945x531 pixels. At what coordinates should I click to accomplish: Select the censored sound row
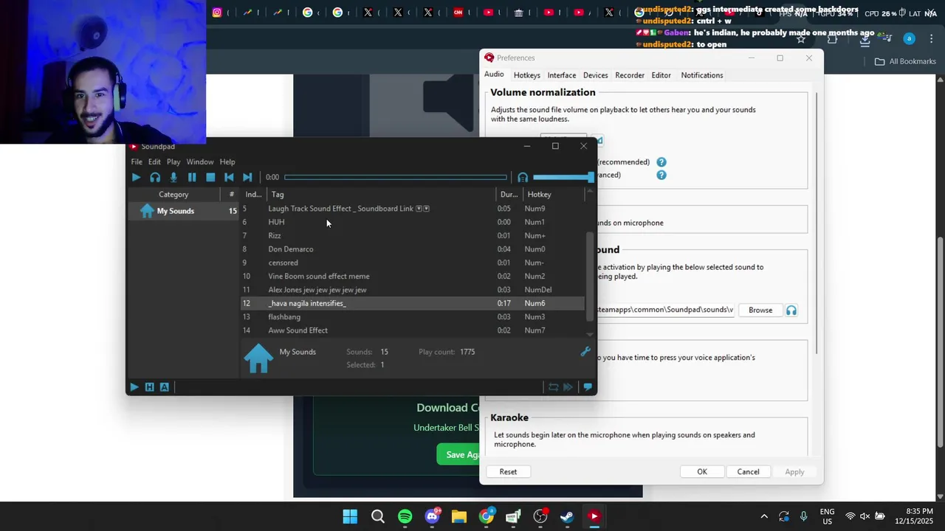412,263
